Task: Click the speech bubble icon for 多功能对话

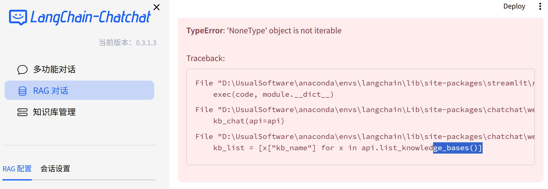Action: [22, 70]
